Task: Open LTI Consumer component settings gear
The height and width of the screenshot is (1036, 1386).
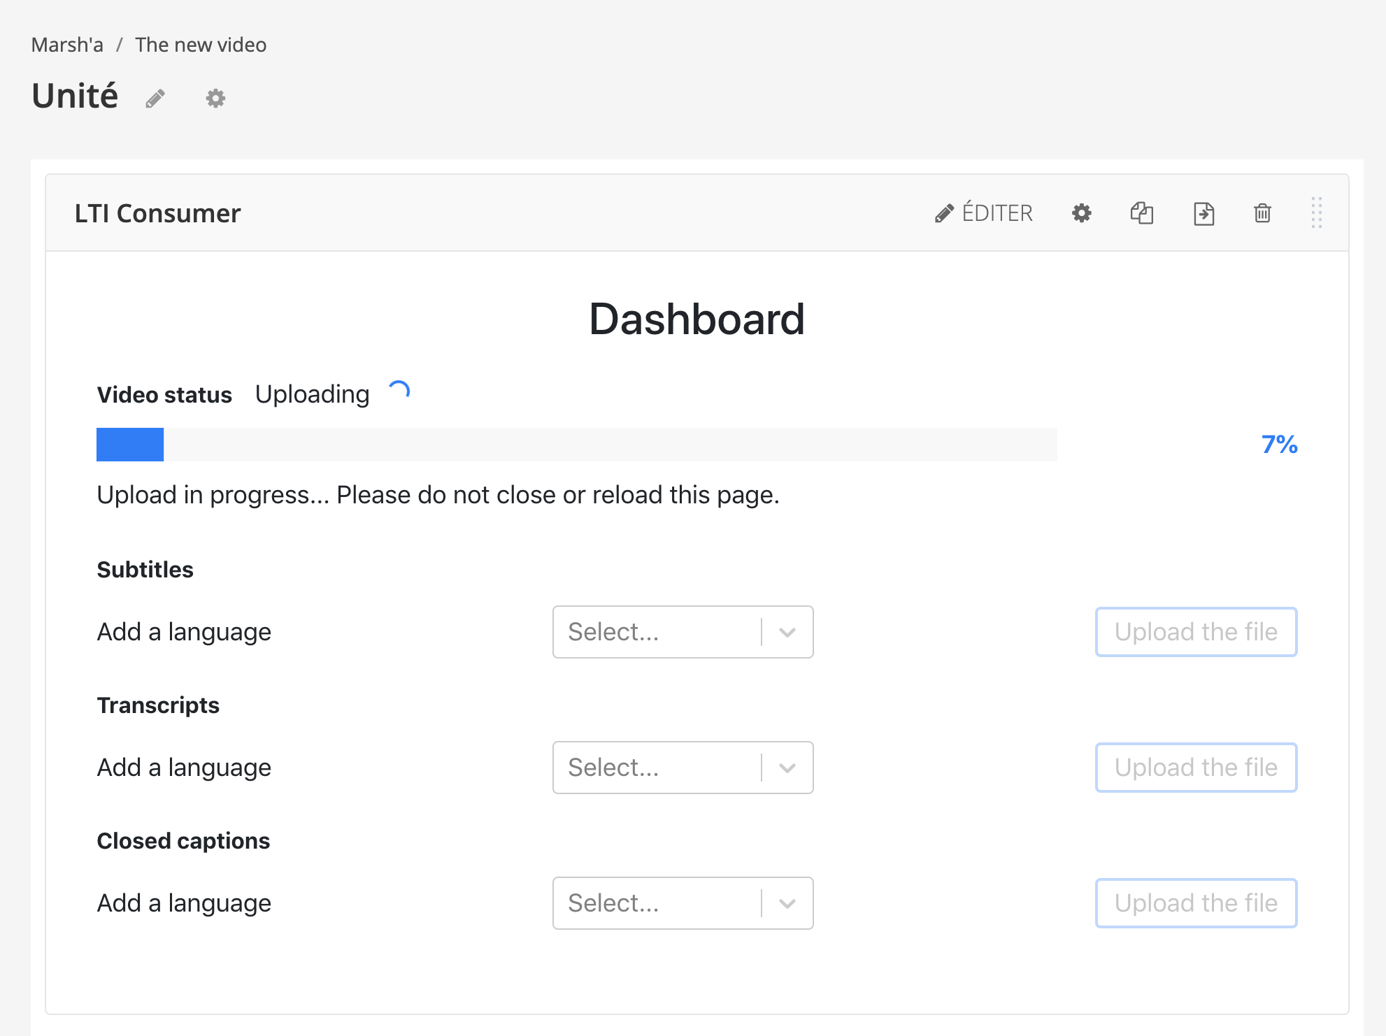Action: pyautogui.click(x=1082, y=213)
